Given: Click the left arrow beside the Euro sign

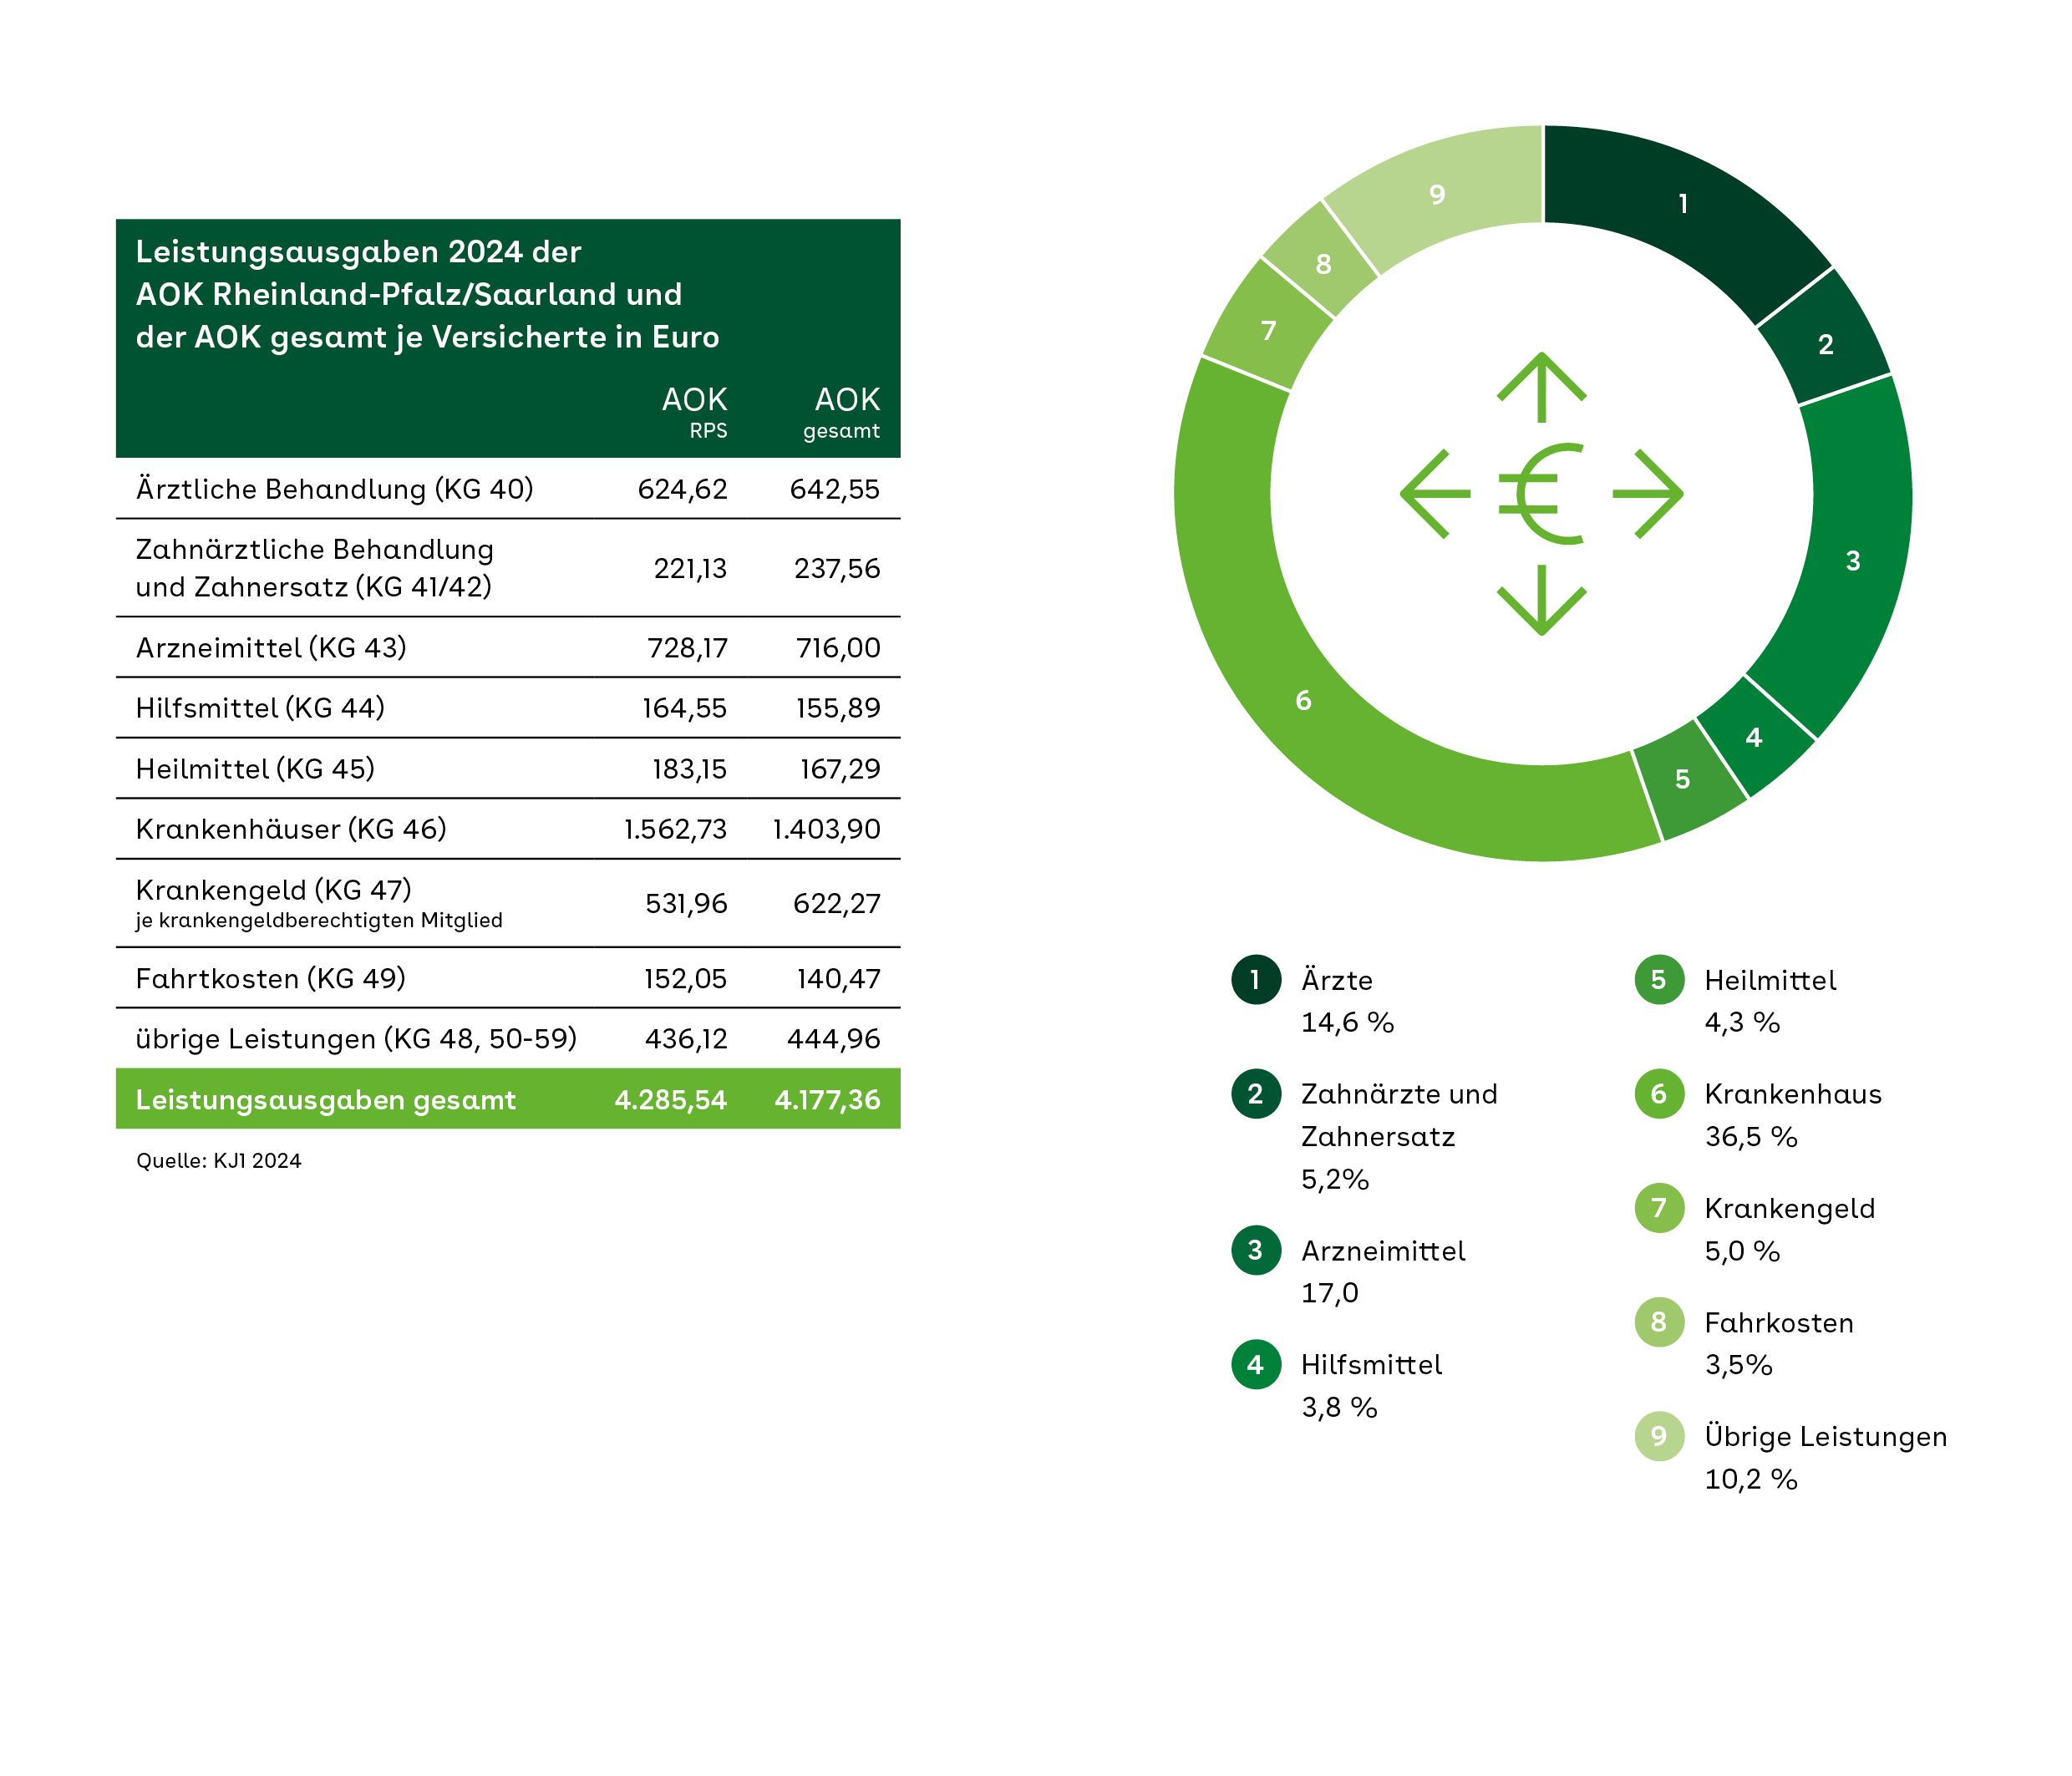Looking at the screenshot, I should 1435,494.
